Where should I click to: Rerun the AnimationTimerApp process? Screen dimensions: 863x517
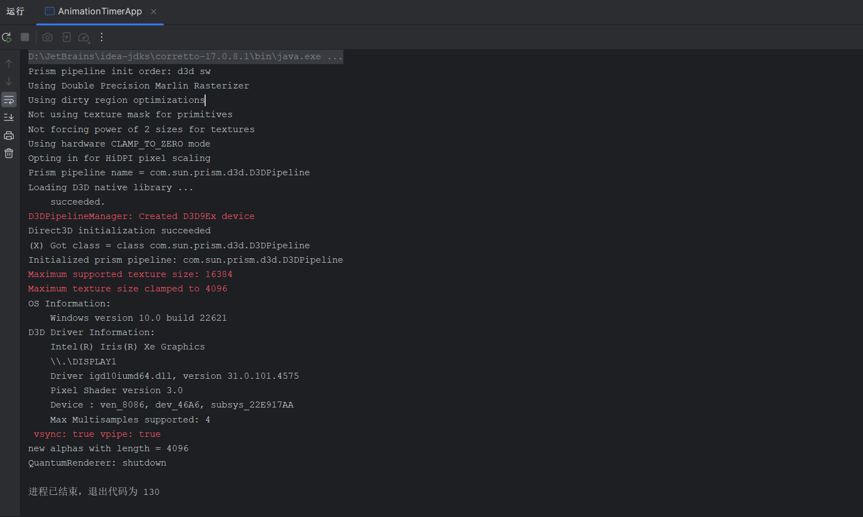coord(7,38)
